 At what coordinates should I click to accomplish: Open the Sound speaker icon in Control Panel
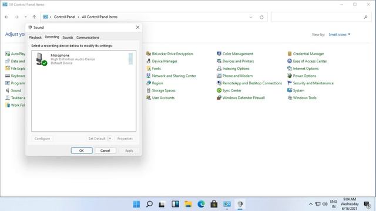click(8, 90)
